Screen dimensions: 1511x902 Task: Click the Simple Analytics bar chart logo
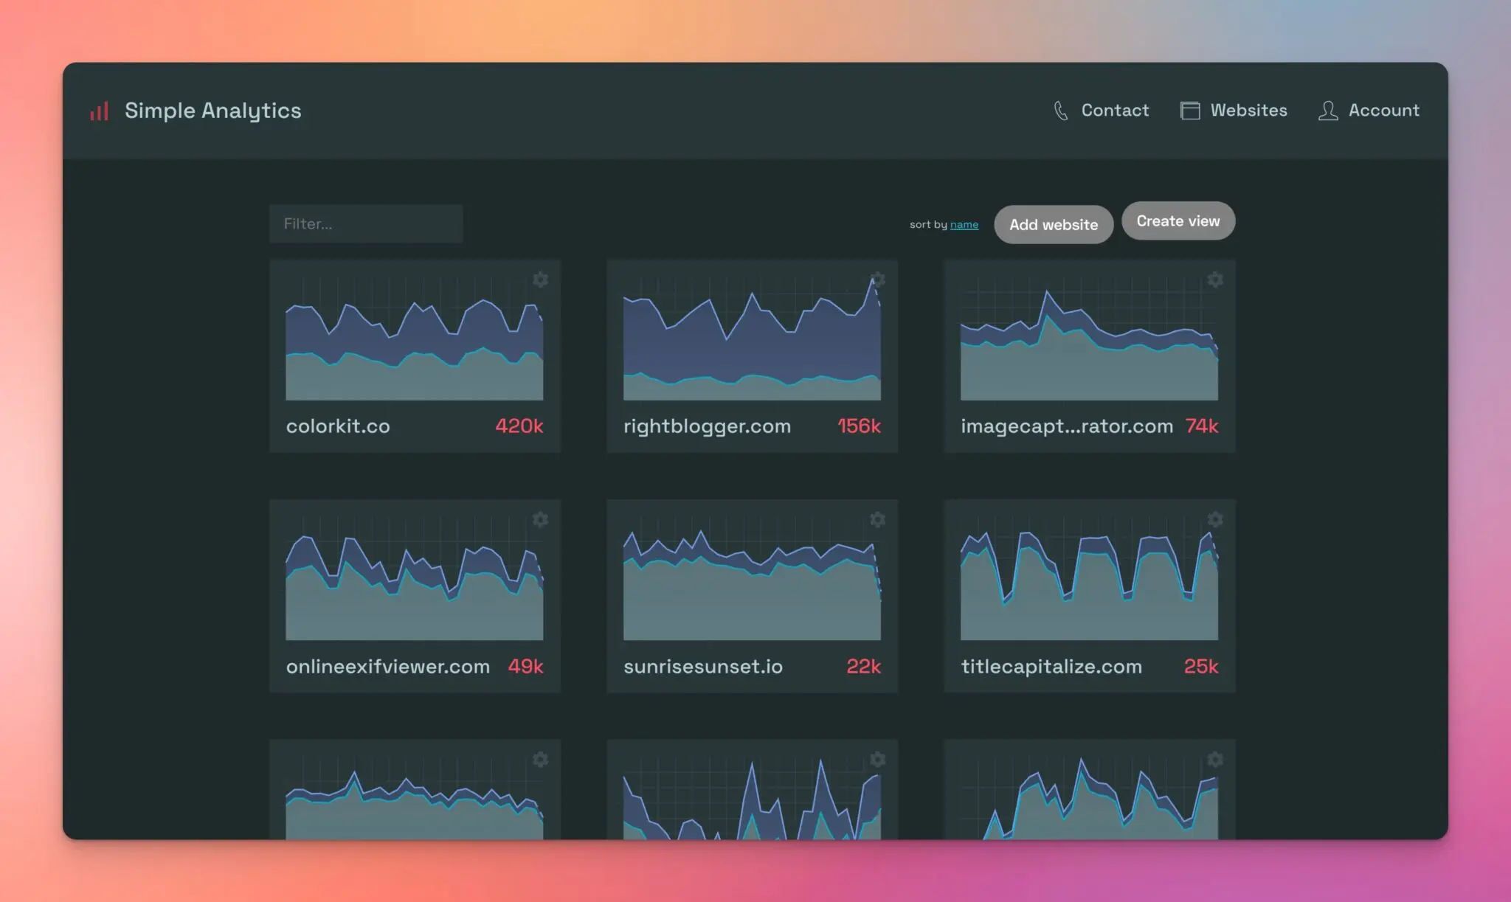(x=100, y=111)
